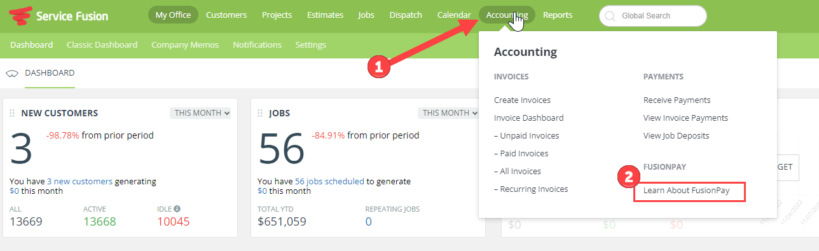Switch to the Classic Dashboard tab

[102, 45]
